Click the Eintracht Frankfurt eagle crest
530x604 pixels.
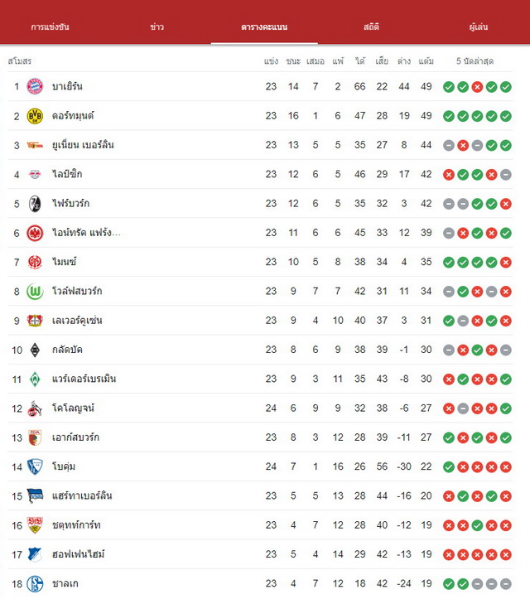click(35, 233)
